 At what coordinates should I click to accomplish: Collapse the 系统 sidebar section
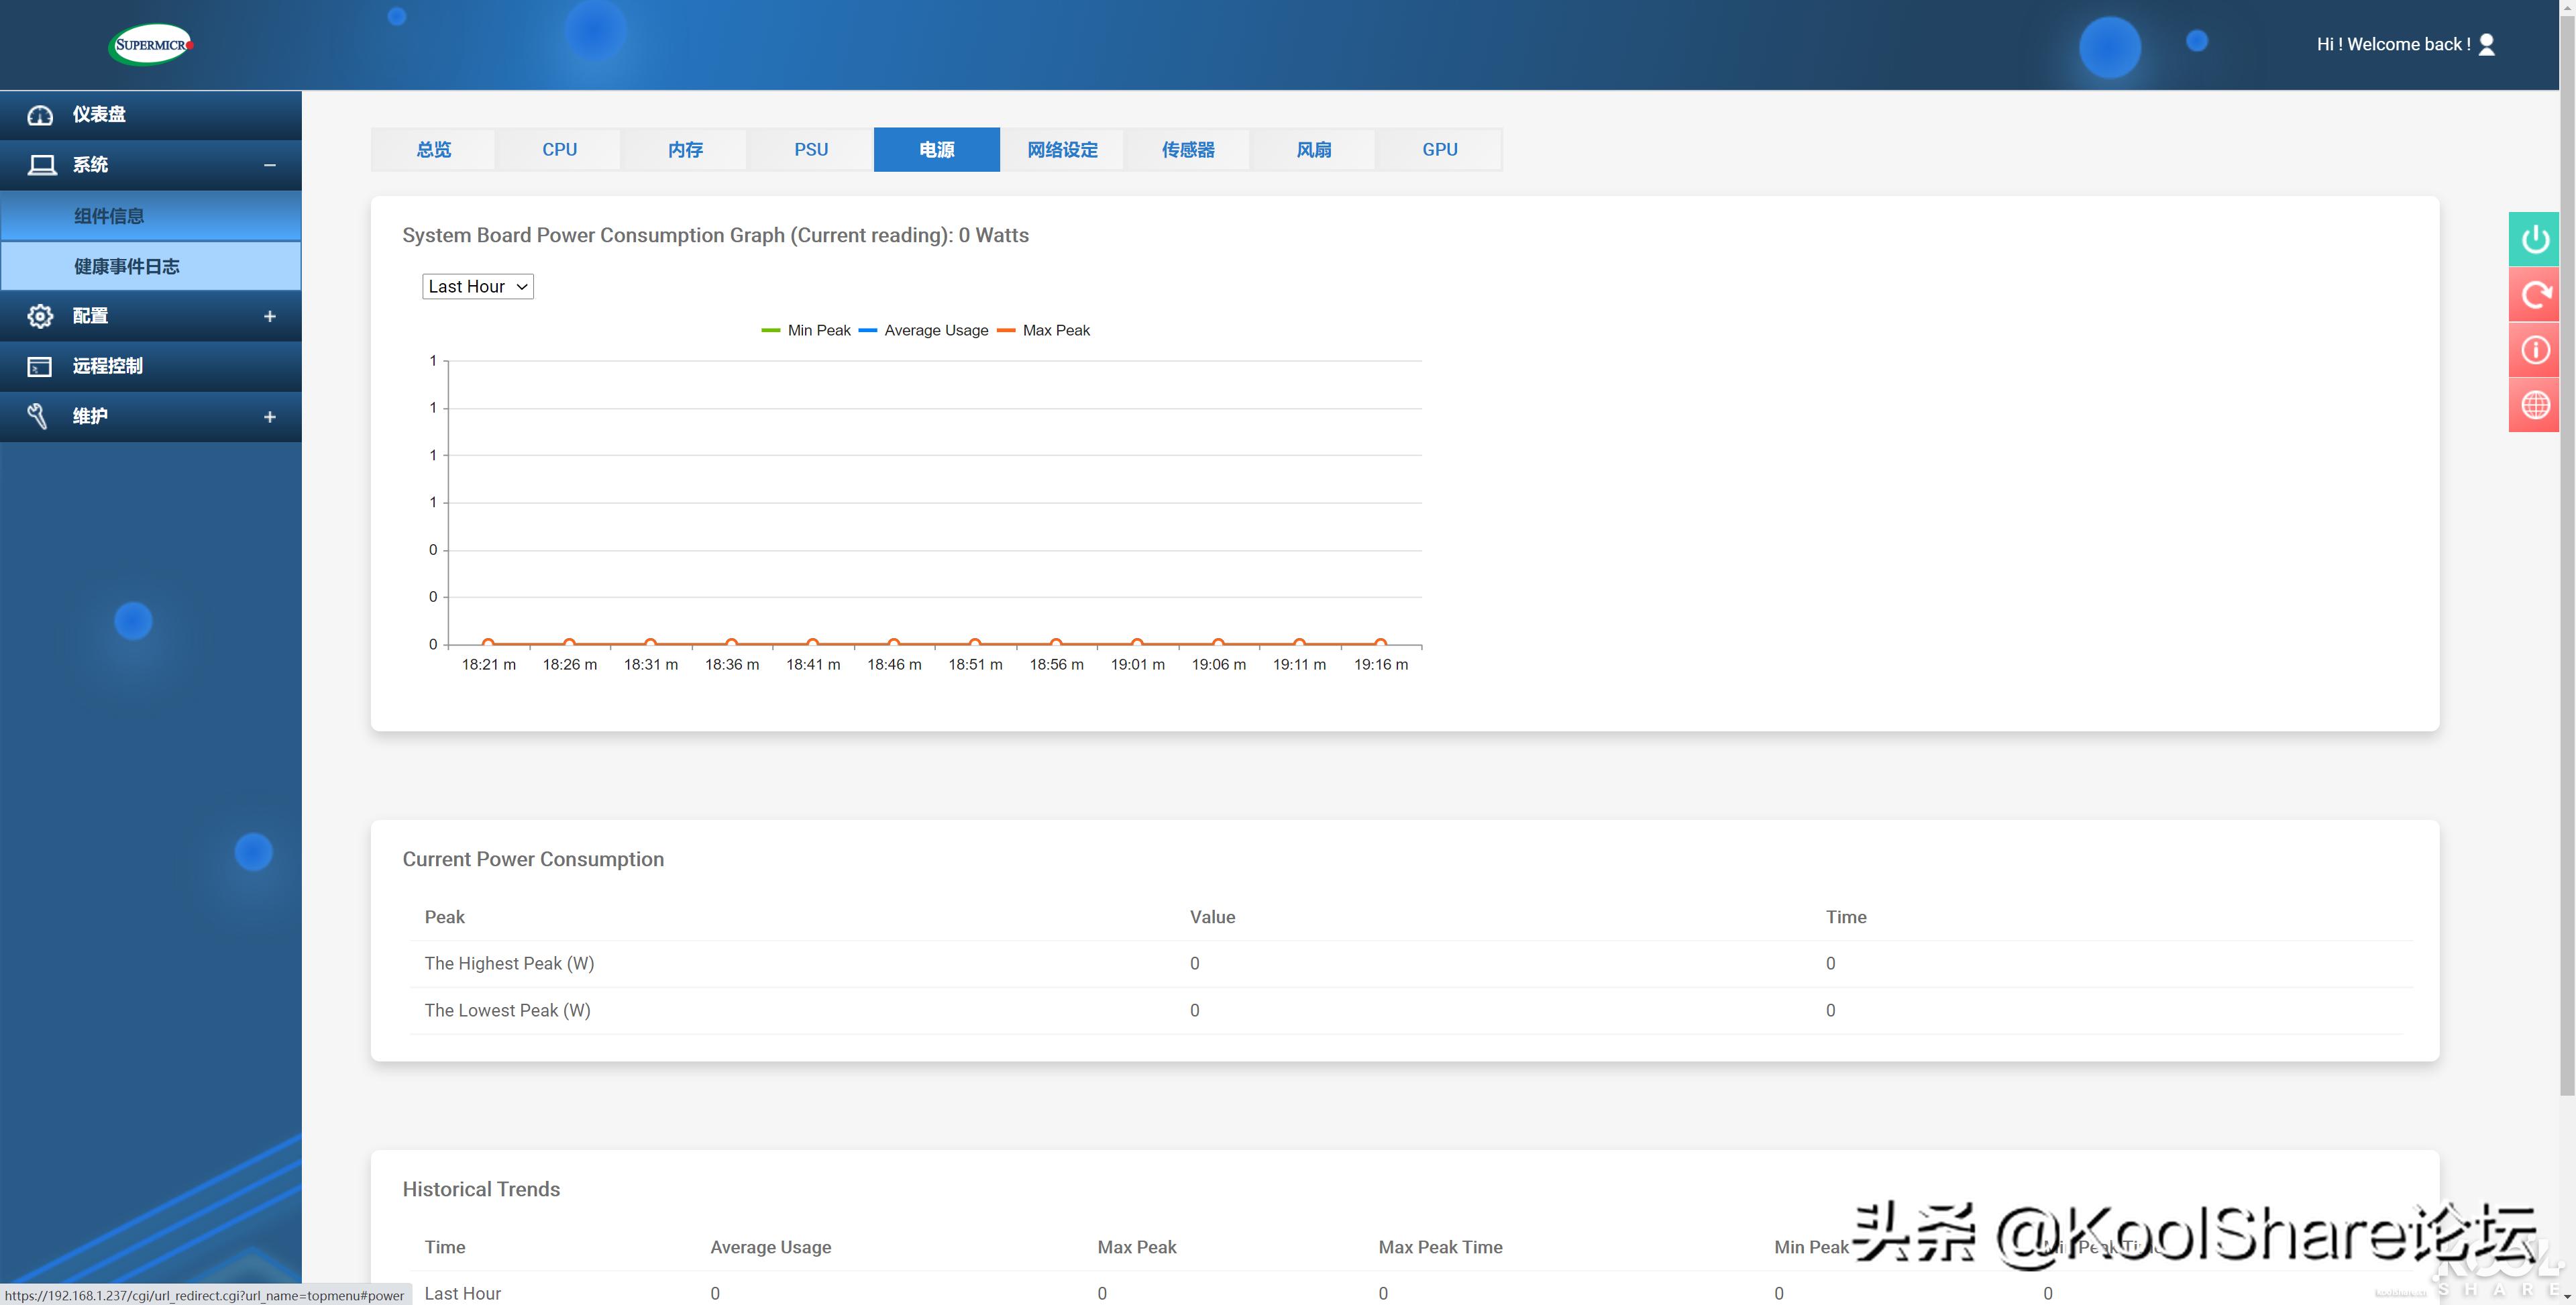click(x=269, y=165)
